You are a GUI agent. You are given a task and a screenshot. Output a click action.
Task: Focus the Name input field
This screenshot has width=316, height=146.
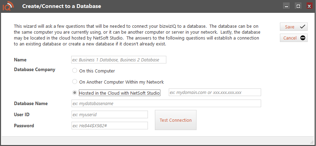[x=118, y=60]
